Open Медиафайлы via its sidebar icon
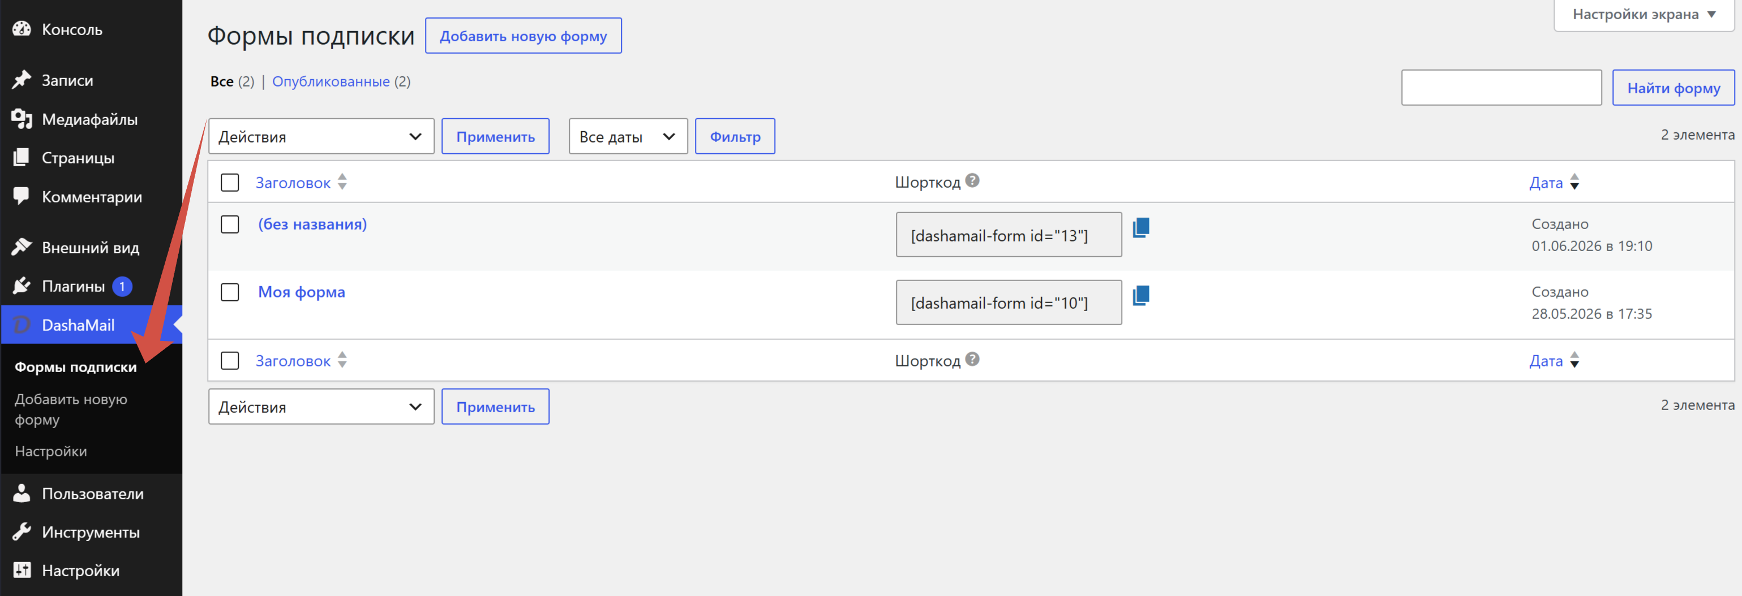This screenshot has width=1742, height=596. pyautogui.click(x=22, y=119)
